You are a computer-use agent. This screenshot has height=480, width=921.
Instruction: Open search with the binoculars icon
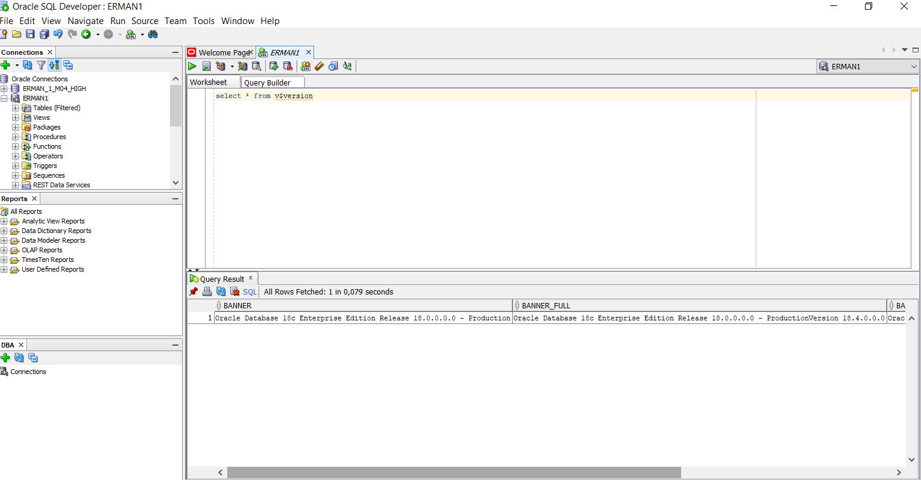[x=153, y=34]
